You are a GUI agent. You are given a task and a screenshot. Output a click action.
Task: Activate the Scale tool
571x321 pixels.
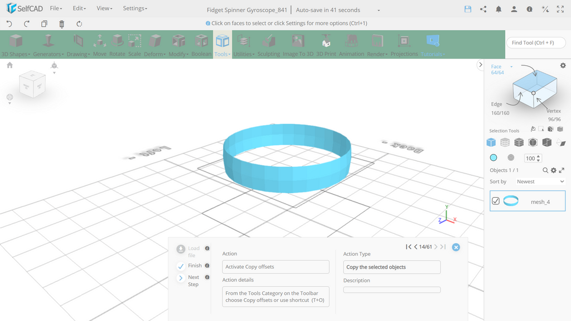[134, 45]
